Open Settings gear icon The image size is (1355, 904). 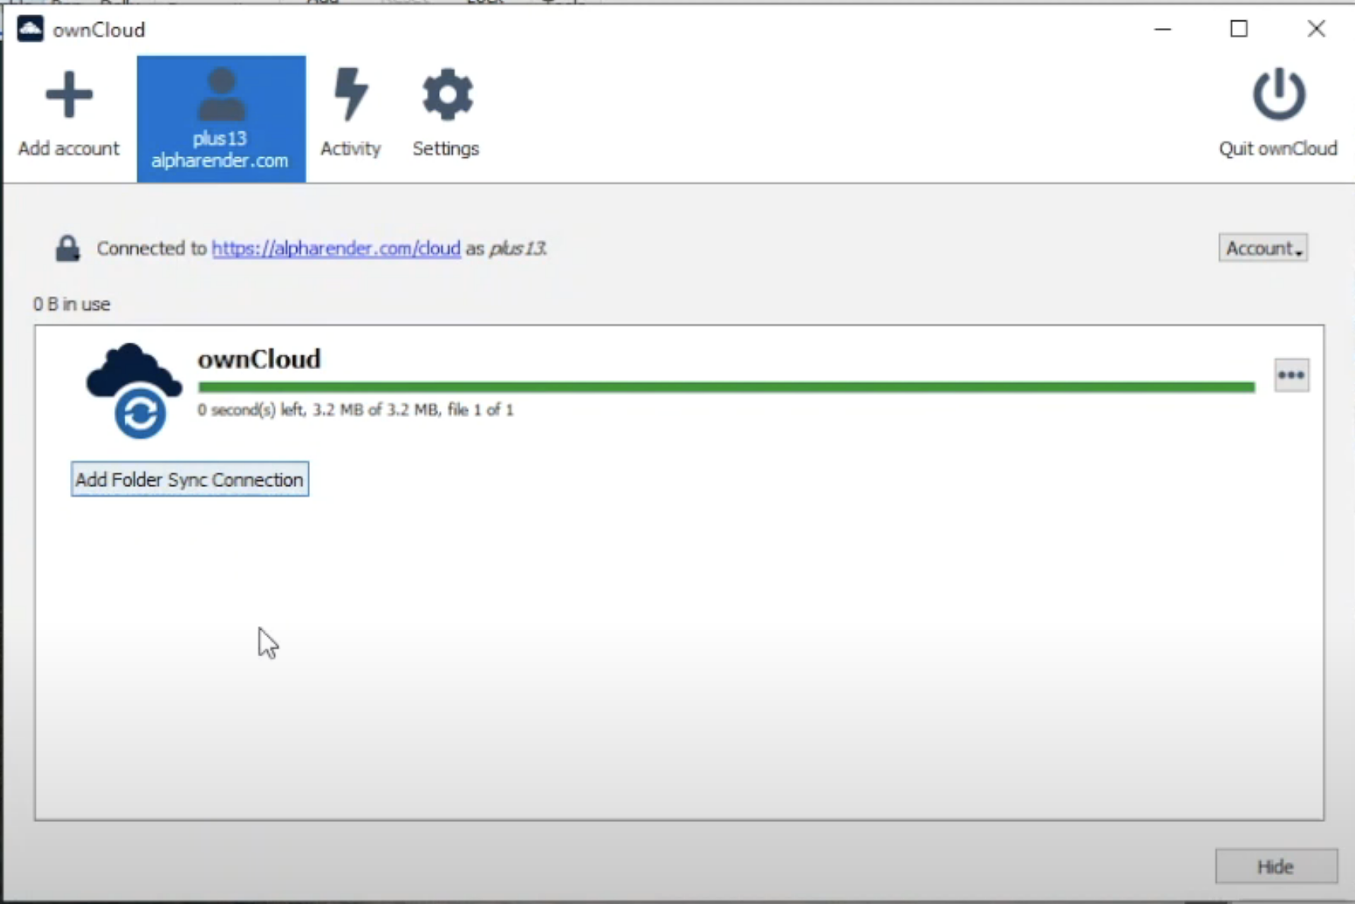pyautogui.click(x=447, y=95)
